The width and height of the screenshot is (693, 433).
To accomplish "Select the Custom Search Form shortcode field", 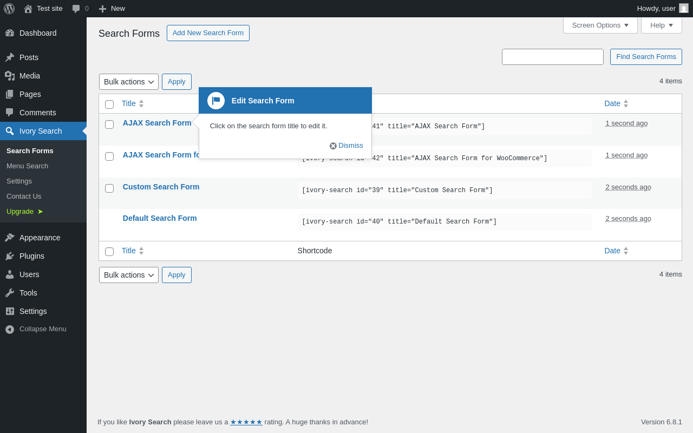I will point(444,191).
